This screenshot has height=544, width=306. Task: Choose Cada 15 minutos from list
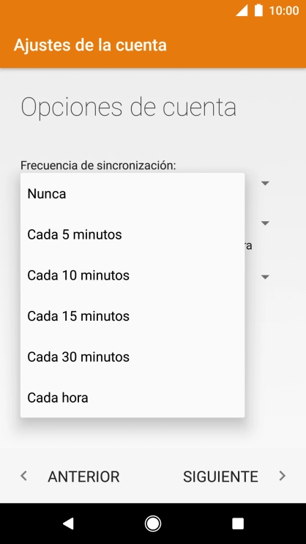coord(133,316)
